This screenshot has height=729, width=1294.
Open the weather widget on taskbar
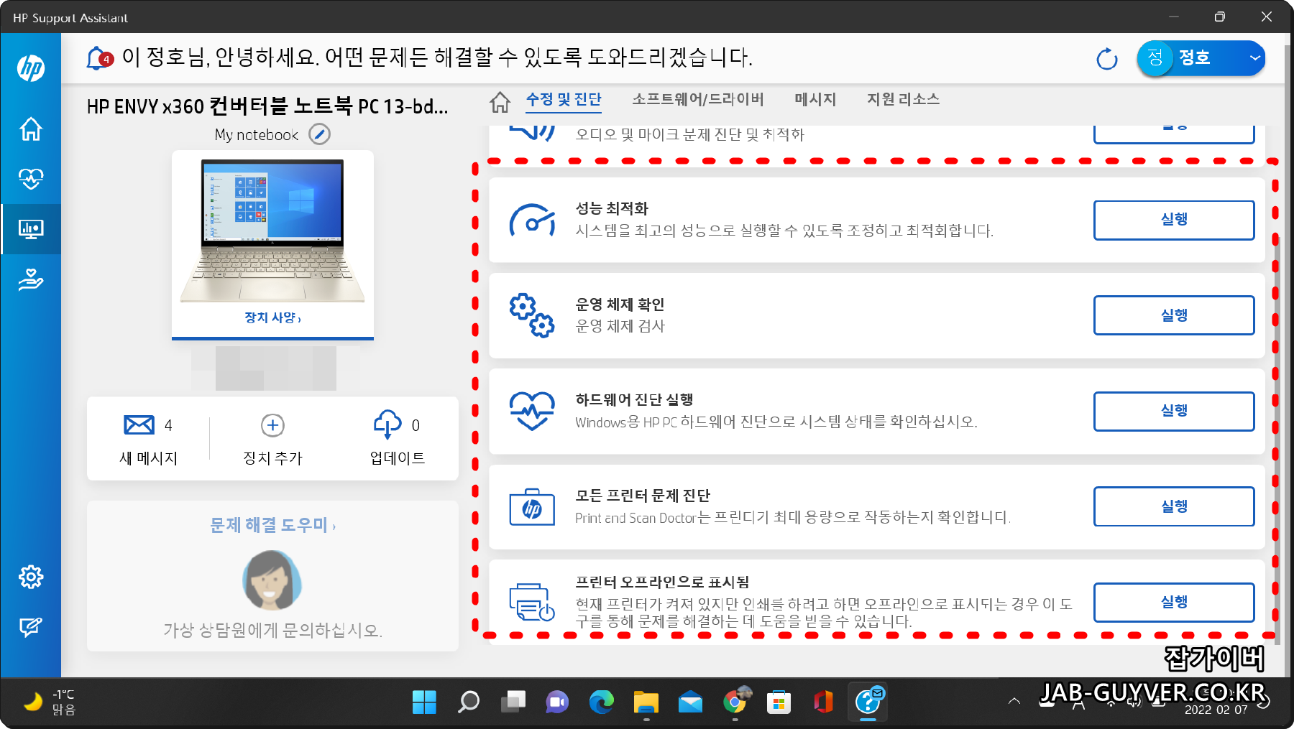[49, 702]
